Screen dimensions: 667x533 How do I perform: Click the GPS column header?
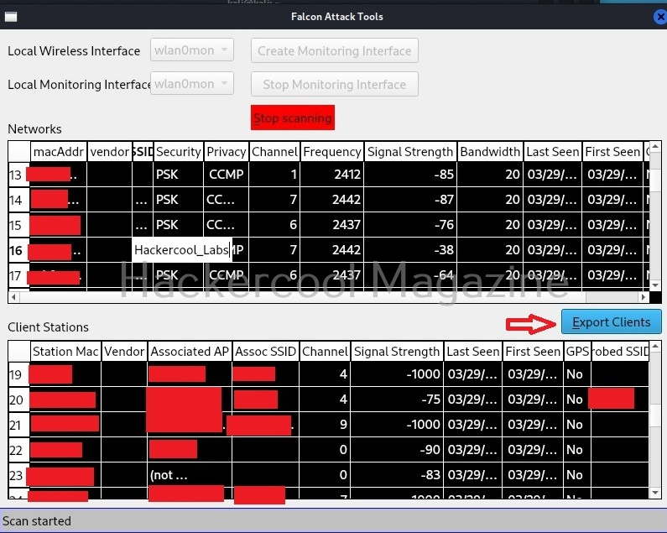coord(577,351)
